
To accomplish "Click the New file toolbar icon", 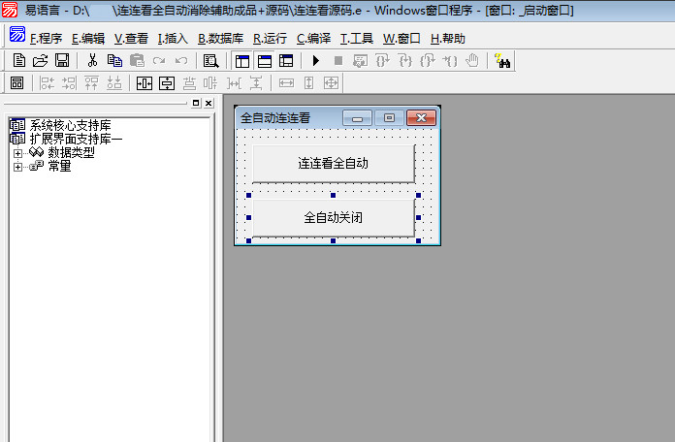I will click(19, 61).
